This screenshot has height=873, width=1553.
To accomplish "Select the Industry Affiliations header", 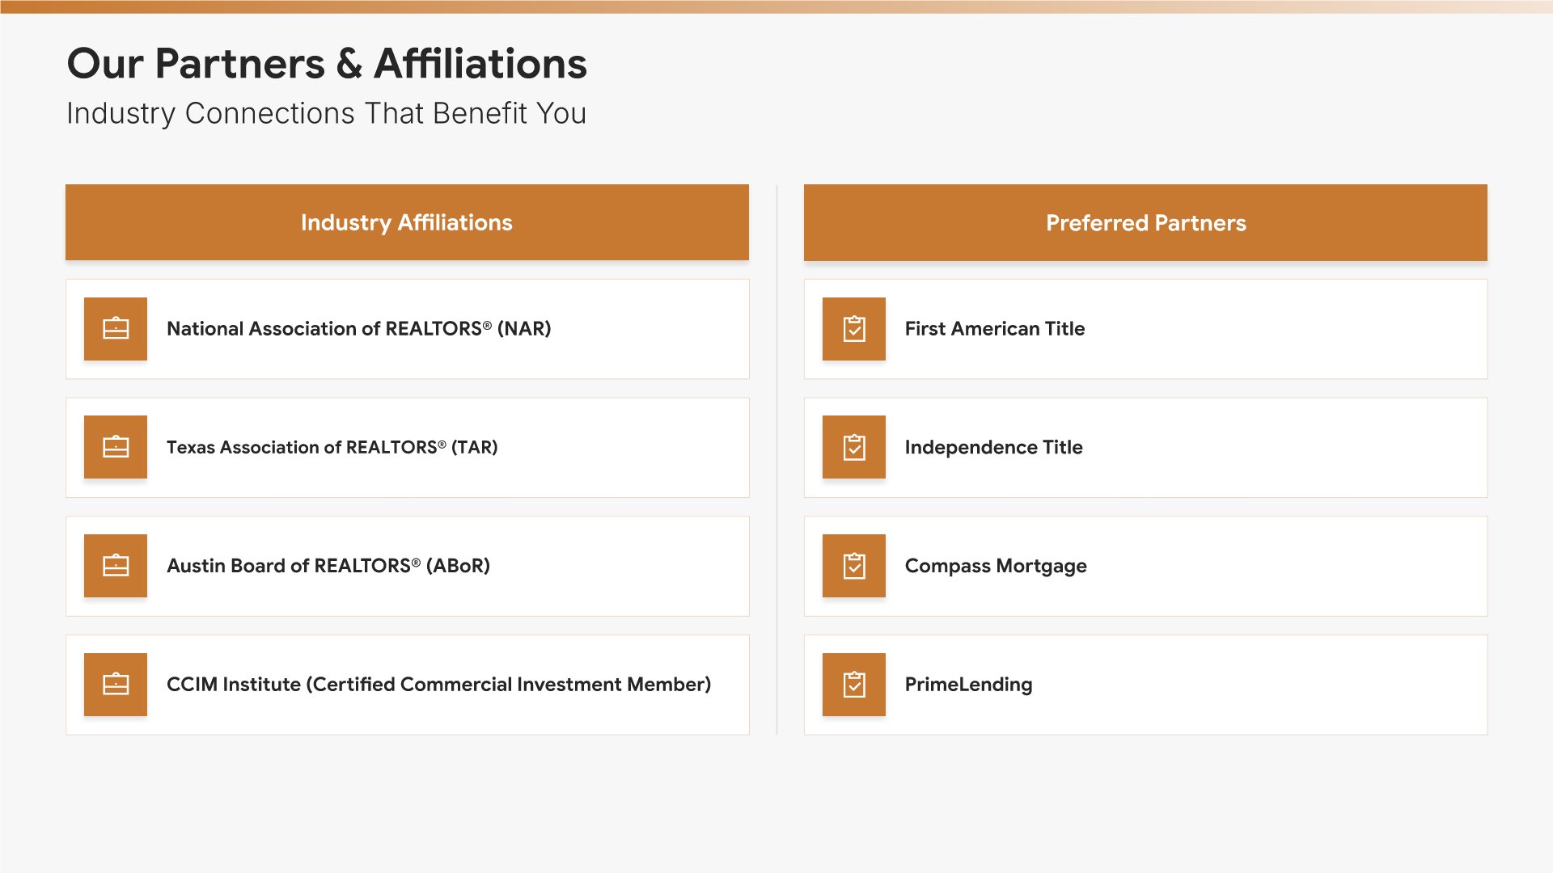I will [x=407, y=223].
